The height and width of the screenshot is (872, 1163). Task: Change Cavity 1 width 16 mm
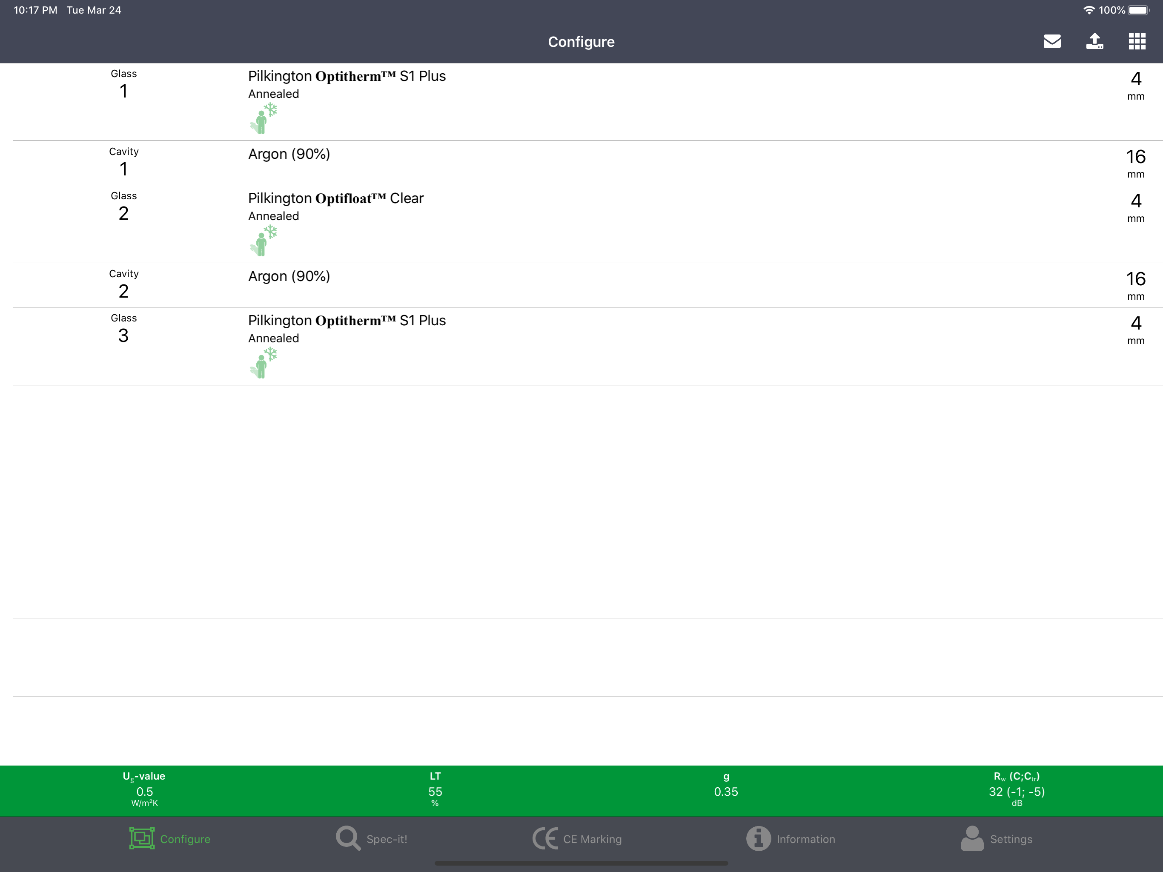point(1136,163)
